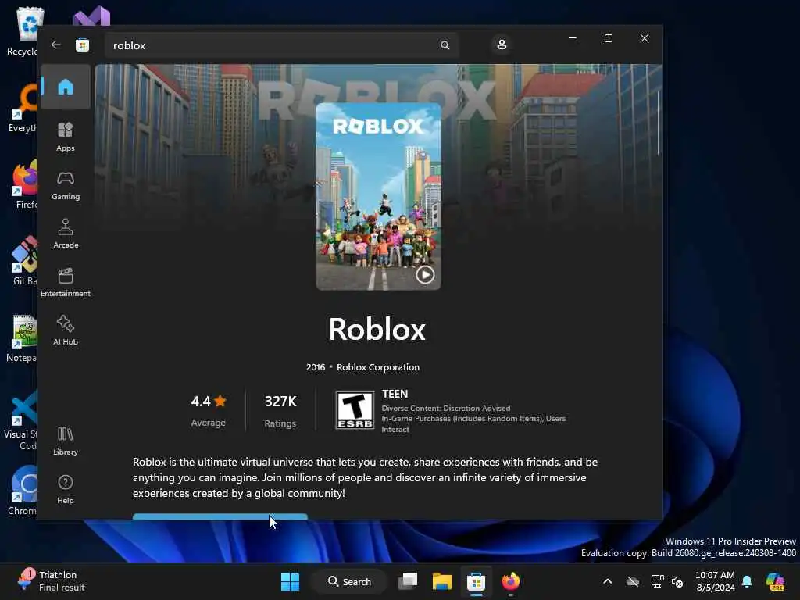Viewport: 800px width, 600px height.
Task: Select the Git Bash desktop shortcut
Action: point(24,261)
